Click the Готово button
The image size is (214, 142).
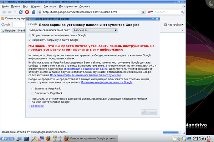click(x=149, y=112)
